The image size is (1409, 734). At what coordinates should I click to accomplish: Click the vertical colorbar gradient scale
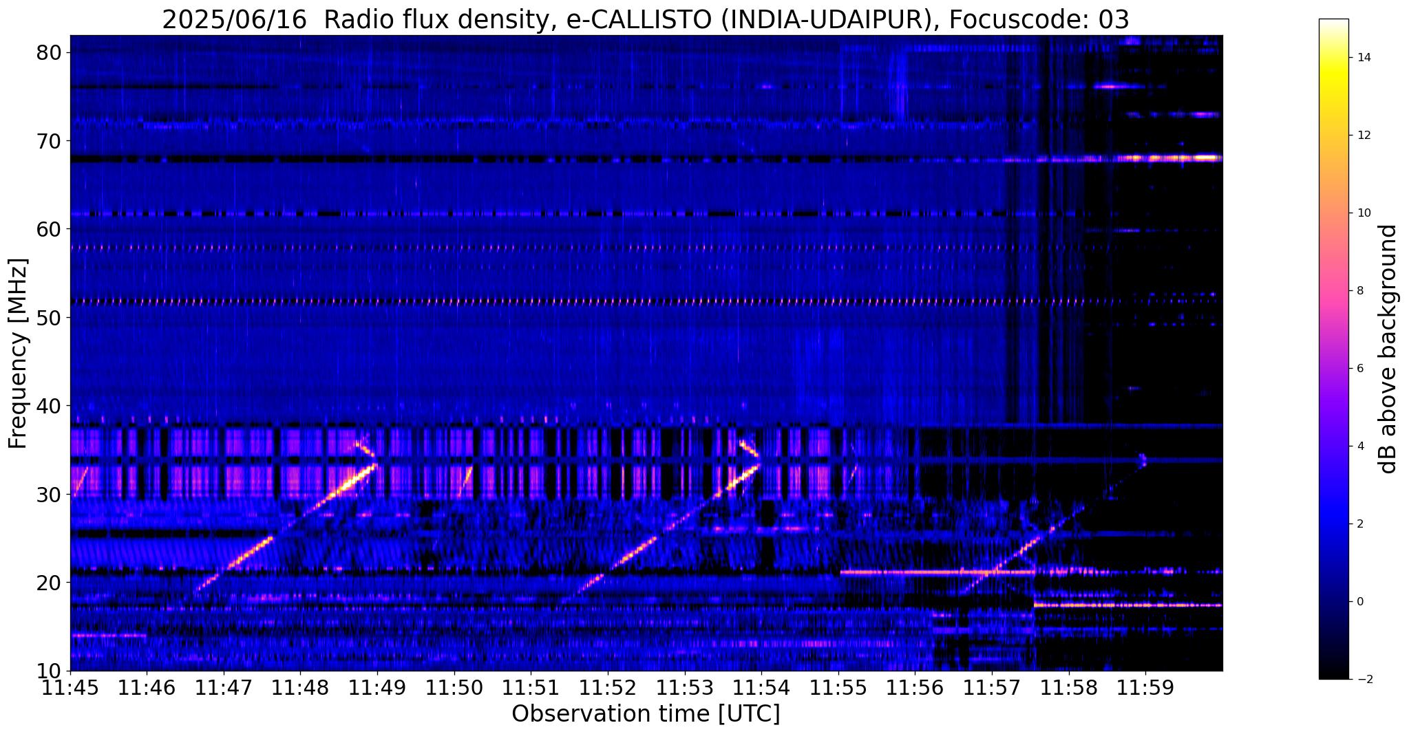pyautogui.click(x=1333, y=349)
